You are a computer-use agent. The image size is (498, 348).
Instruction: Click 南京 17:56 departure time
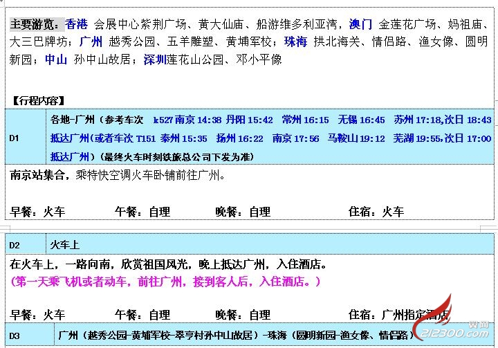click(x=296, y=138)
